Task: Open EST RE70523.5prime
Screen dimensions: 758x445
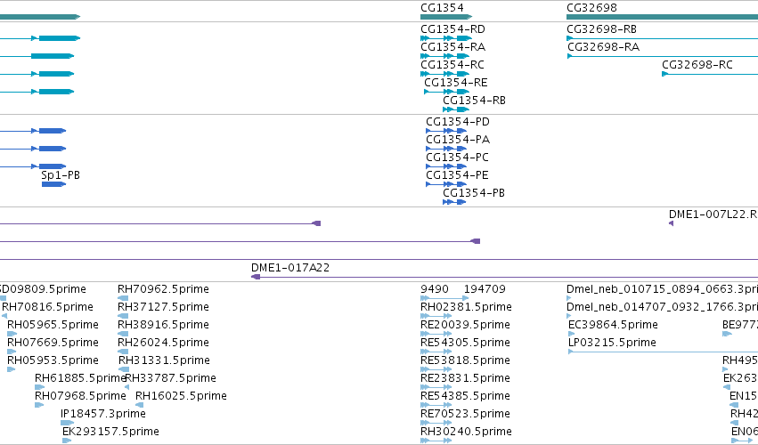Action: [x=465, y=414]
